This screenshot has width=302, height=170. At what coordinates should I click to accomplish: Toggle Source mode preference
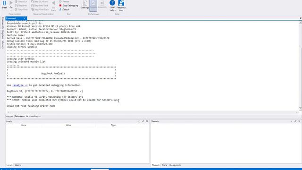tap(93, 5)
